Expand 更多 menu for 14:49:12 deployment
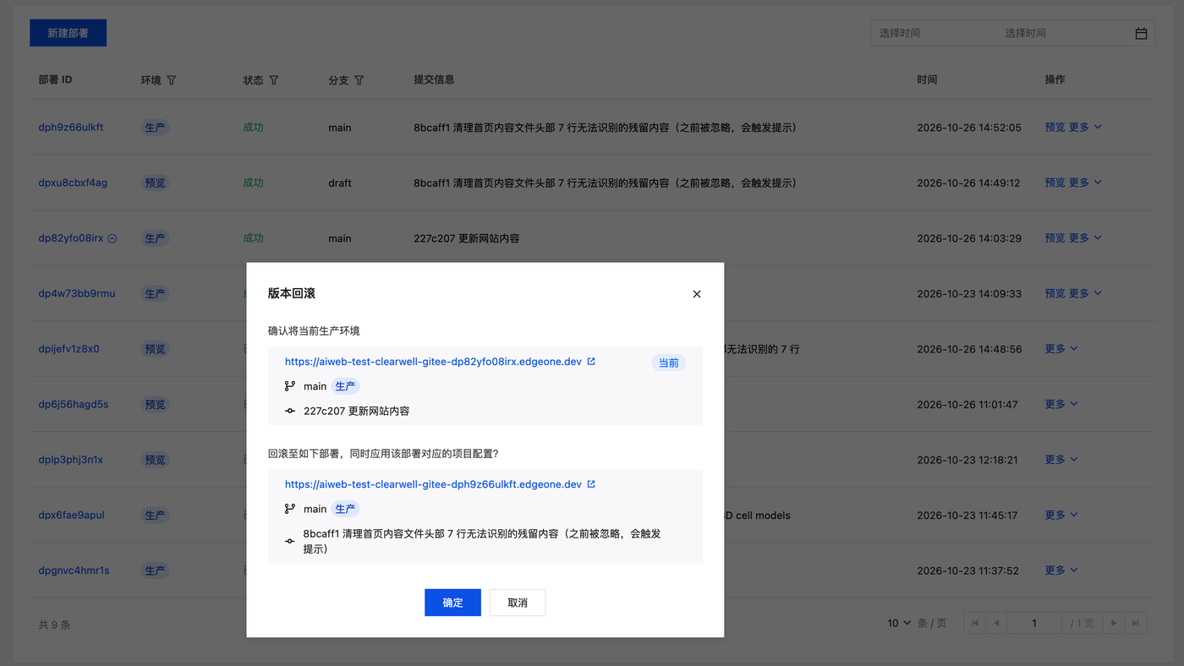This screenshot has width=1184, height=666. (x=1085, y=183)
